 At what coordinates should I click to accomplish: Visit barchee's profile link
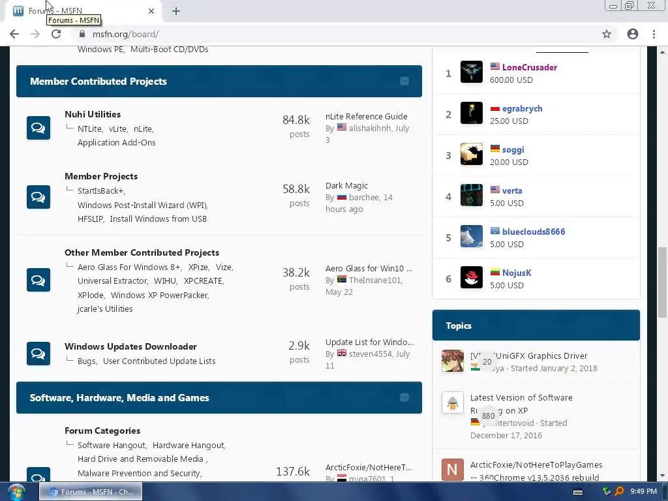(x=364, y=197)
